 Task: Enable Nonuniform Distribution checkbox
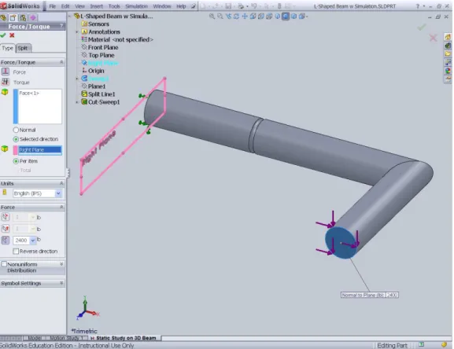[x=4, y=264]
